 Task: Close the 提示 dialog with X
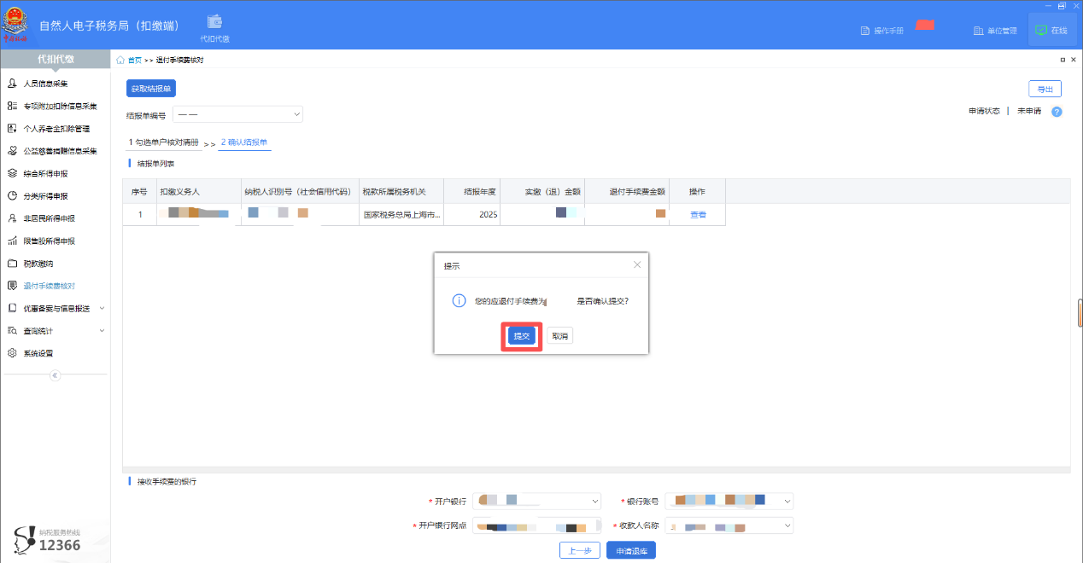637,265
